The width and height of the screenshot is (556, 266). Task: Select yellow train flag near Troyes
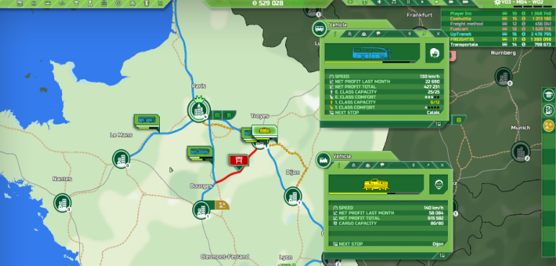tap(264, 132)
